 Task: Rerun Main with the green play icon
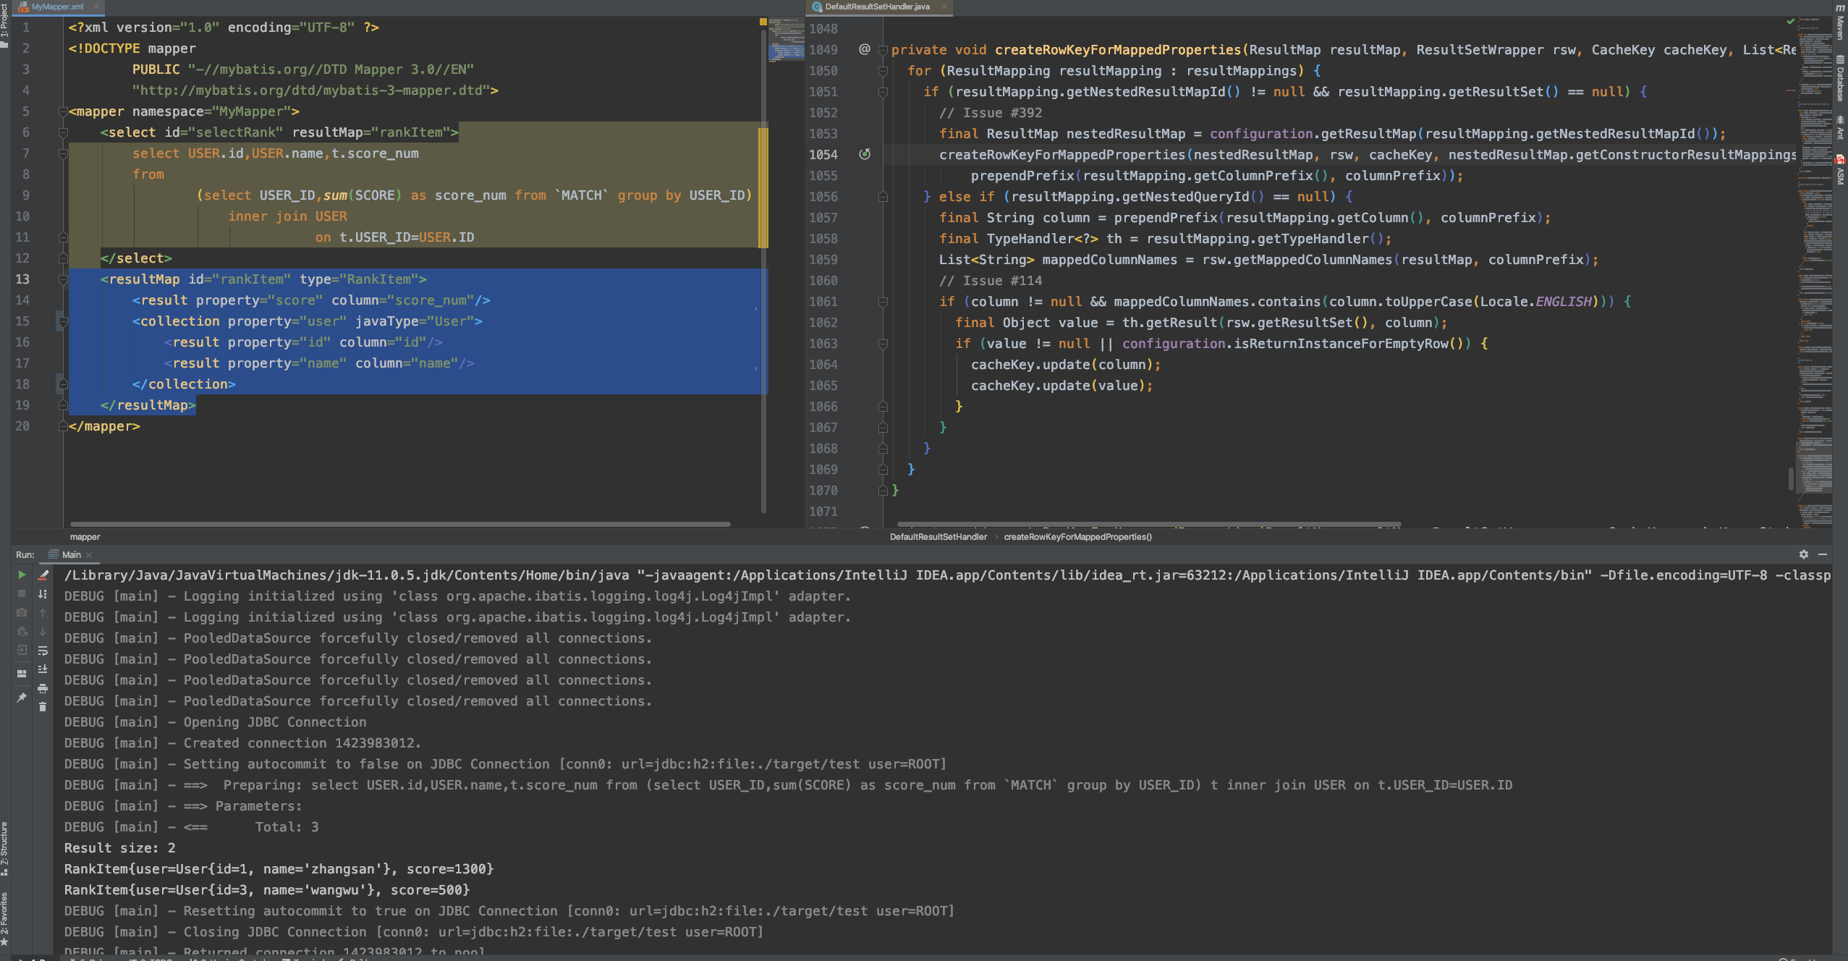point(22,575)
